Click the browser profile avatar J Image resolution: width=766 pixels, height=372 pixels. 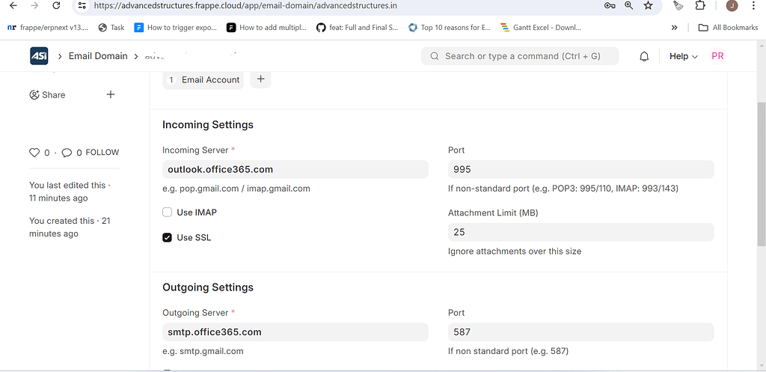point(732,5)
